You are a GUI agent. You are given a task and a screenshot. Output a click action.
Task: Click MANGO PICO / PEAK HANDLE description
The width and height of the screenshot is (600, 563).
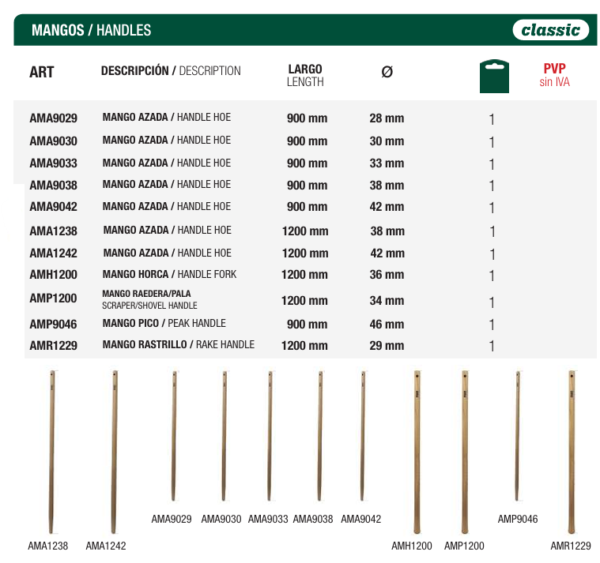(164, 324)
